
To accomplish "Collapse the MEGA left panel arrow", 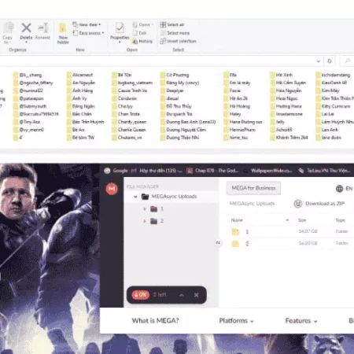I will 218,243.
